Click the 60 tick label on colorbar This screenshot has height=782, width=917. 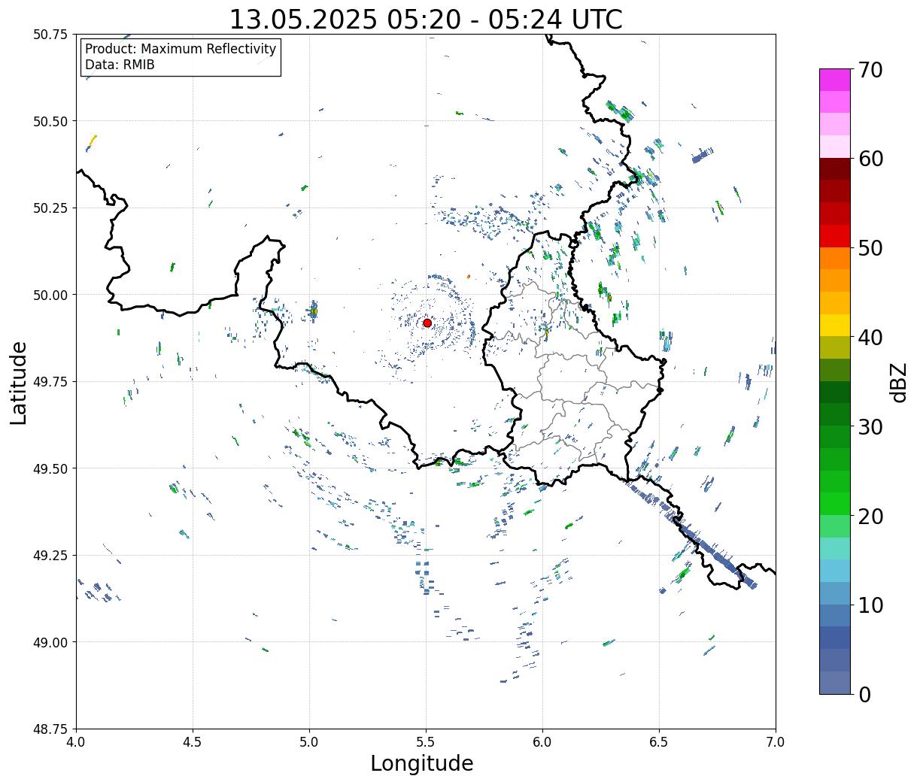click(x=870, y=159)
